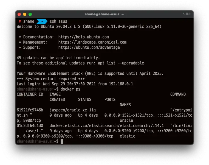Viewport: 209px width, 165px height.
Task: Click '45 updates can be applied immediately.'
Action: (x=58, y=58)
